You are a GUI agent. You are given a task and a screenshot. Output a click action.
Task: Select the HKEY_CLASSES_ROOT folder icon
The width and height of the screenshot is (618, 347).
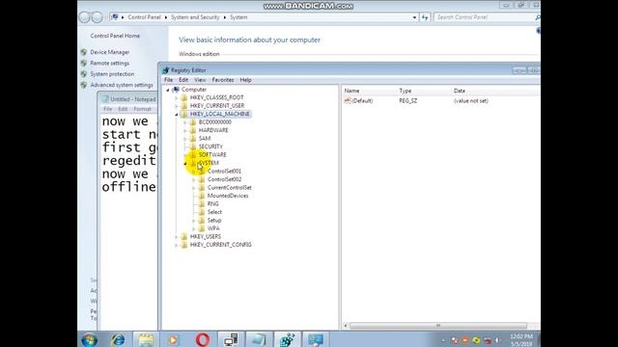pos(184,97)
